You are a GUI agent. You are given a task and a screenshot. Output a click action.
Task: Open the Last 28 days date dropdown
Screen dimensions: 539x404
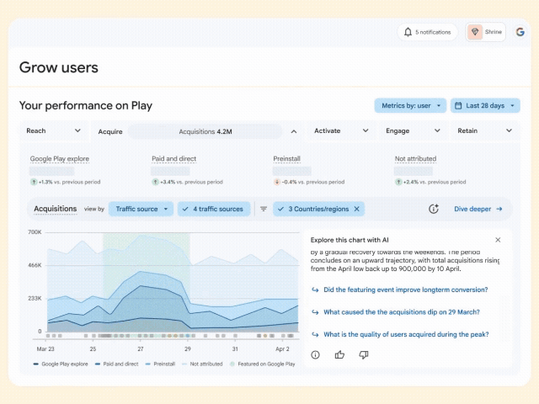(485, 105)
